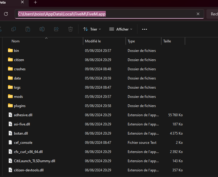Refresh the current folder view

[6, 14]
